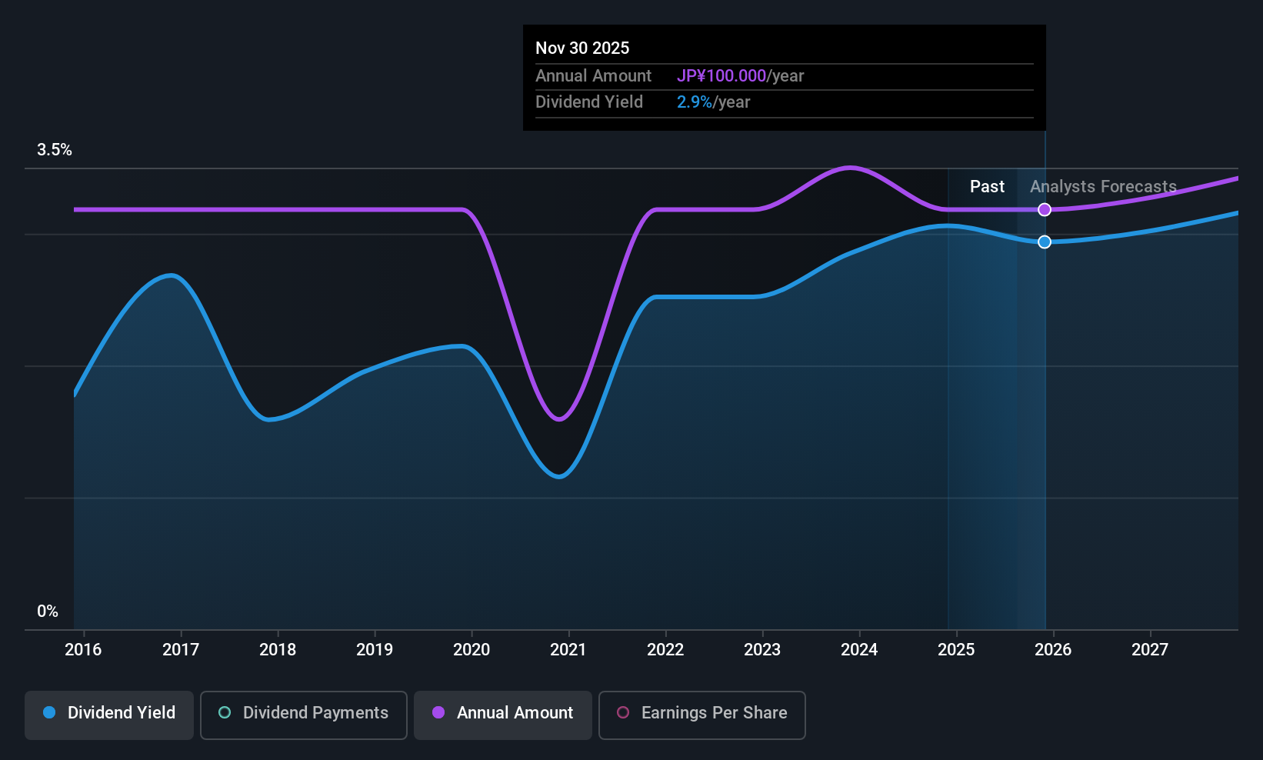Viewport: 1263px width, 760px height.
Task: Click the pink Earnings Per Share circle
Action: 623,712
